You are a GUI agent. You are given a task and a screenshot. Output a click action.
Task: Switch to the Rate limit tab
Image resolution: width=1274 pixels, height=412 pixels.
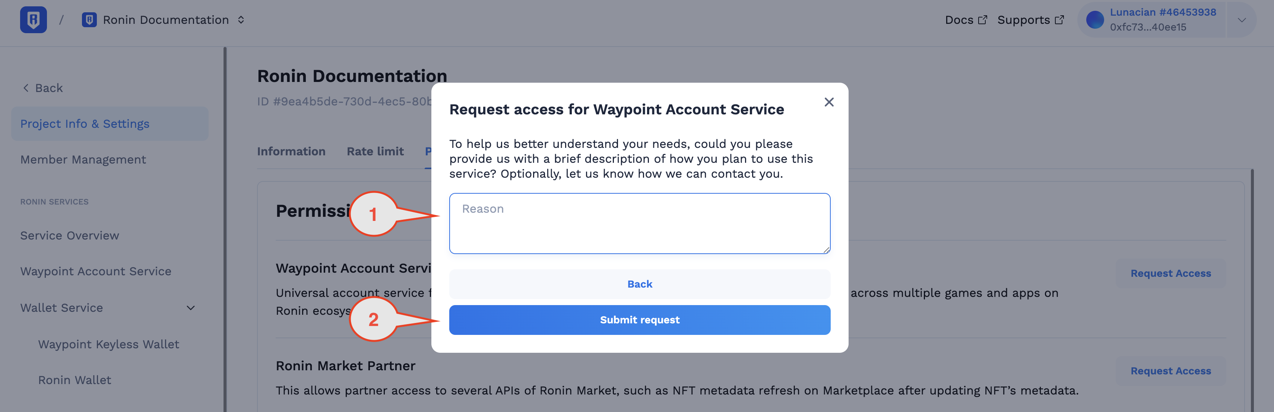click(375, 151)
